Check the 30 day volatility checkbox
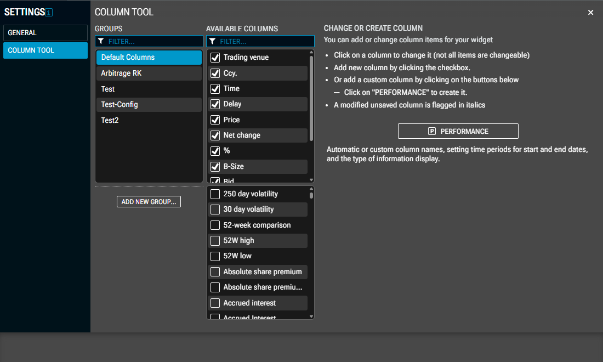This screenshot has width=603, height=362. click(215, 210)
